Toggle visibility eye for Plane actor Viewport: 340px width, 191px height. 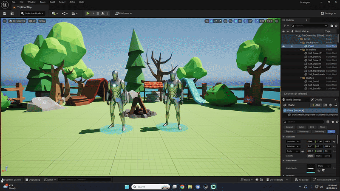(x=283, y=46)
